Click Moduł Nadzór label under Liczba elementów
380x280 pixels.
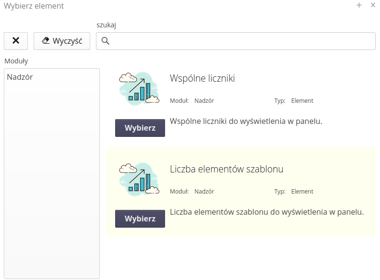tap(192, 192)
